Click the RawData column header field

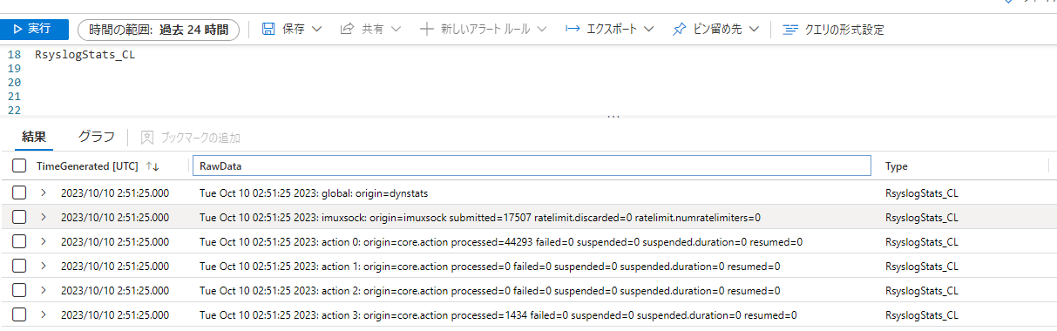coord(532,165)
